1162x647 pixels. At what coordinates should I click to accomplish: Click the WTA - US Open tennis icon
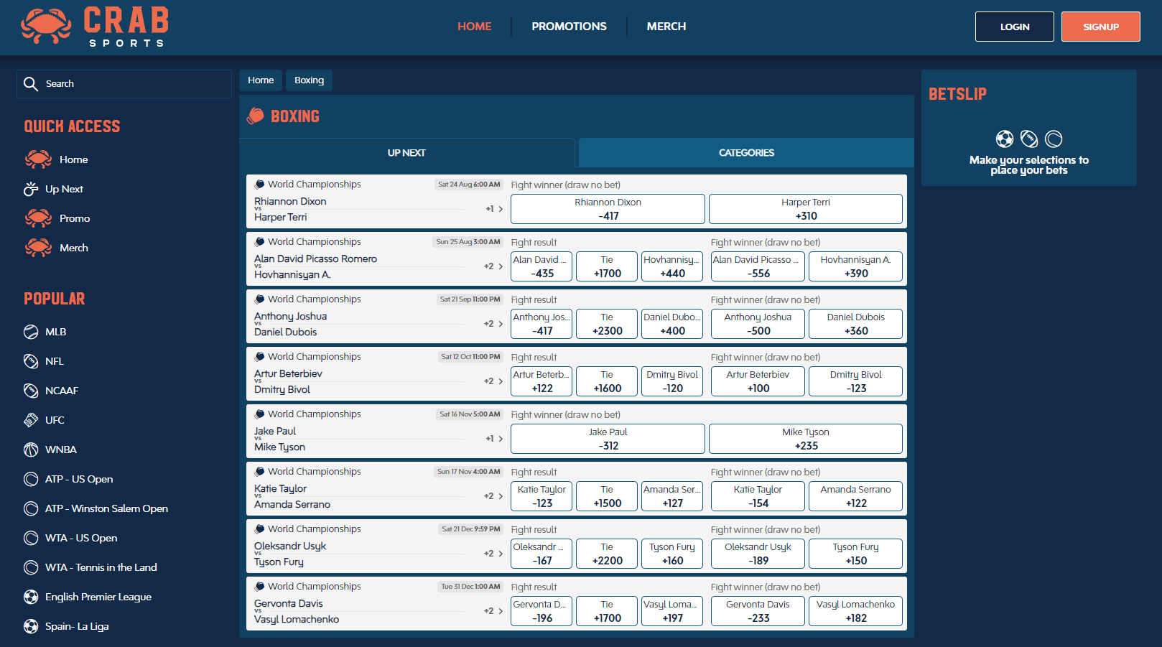click(31, 538)
